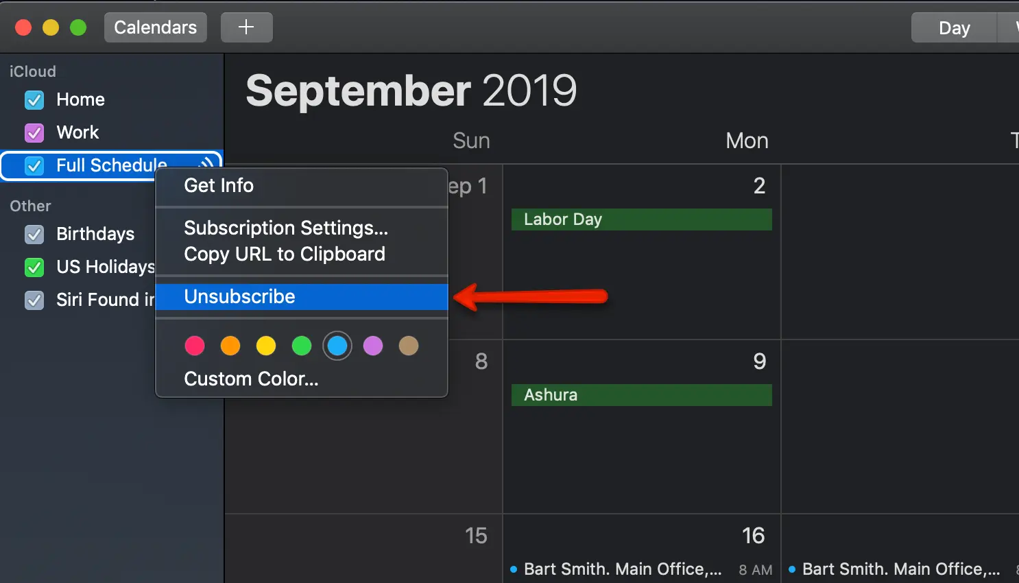
Task: Toggle the Calendars sidebar button
Action: 156,27
